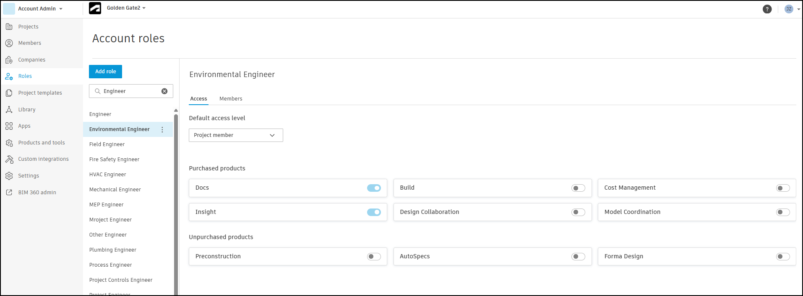
Task: Select Project templates in sidebar menu
Action: pyautogui.click(x=40, y=93)
